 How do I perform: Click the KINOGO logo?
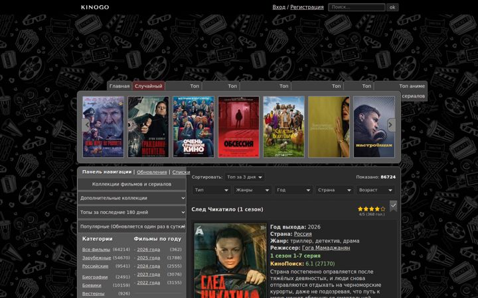pyautogui.click(x=95, y=7)
